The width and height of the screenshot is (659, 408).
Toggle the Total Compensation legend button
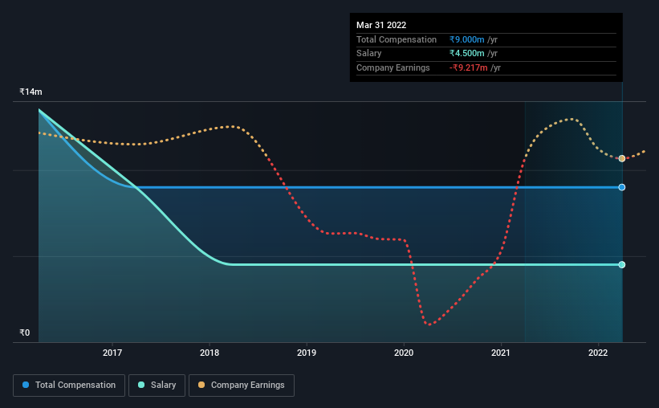[69, 386]
